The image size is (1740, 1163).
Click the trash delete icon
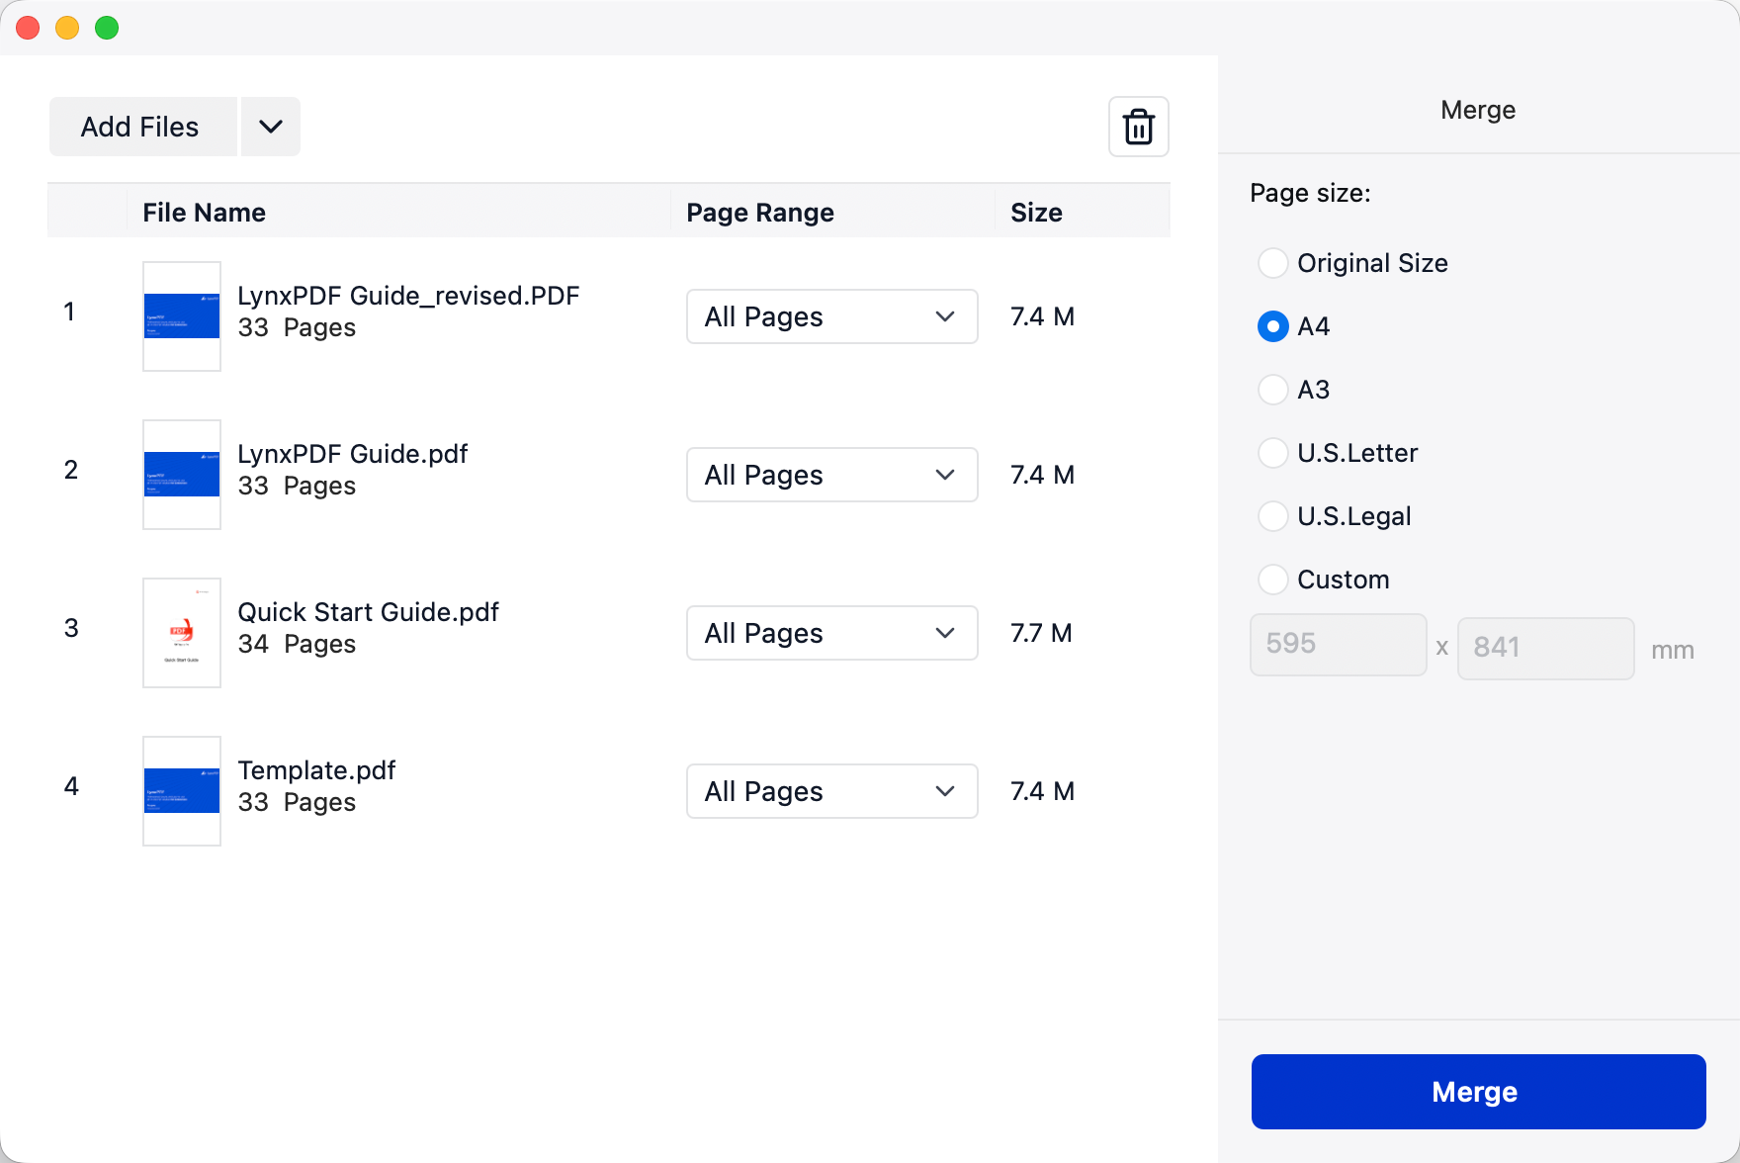click(1138, 127)
